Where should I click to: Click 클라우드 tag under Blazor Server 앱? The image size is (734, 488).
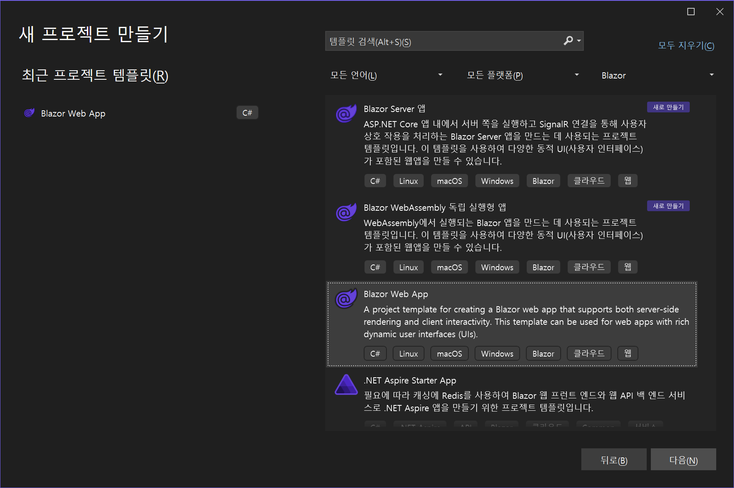coord(589,181)
